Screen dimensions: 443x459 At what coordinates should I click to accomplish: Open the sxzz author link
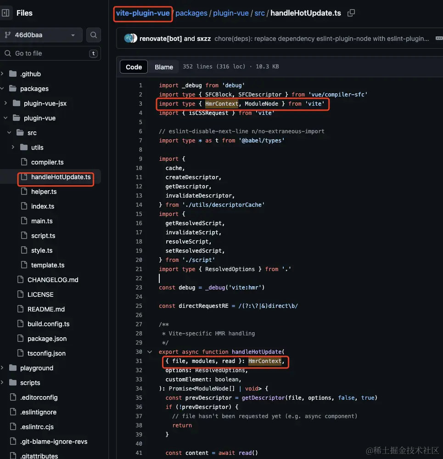[204, 39]
